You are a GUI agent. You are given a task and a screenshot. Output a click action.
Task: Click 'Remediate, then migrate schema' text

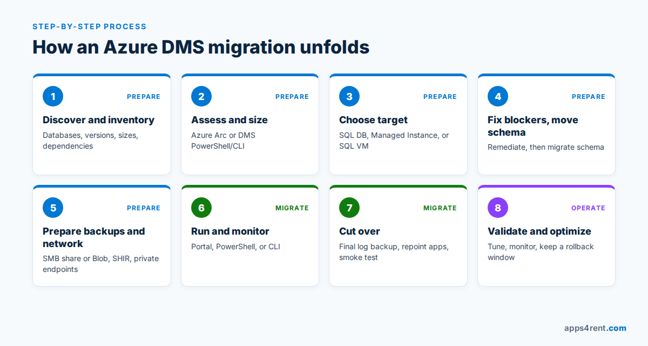coord(546,147)
